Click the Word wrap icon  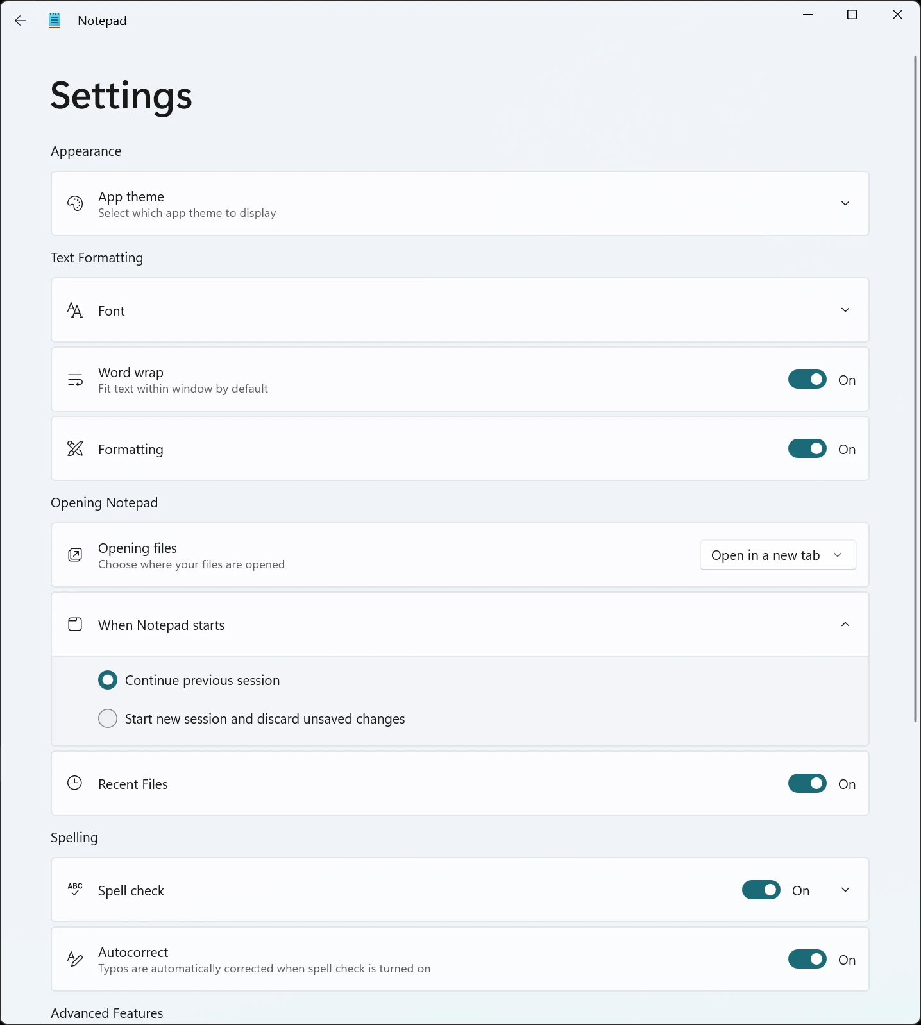pos(75,380)
